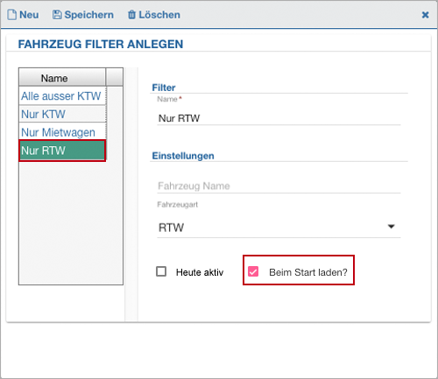Click the Fahrzeug Name input field

tap(279, 186)
